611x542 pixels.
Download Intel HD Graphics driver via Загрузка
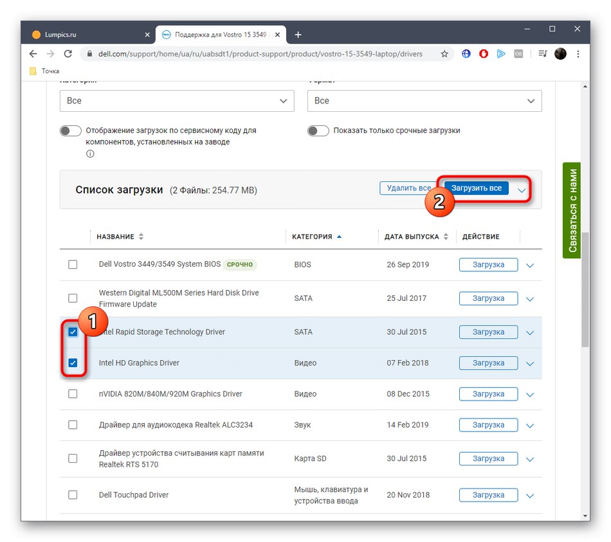(488, 363)
